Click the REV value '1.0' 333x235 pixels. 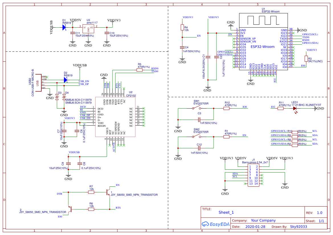pos(320,213)
